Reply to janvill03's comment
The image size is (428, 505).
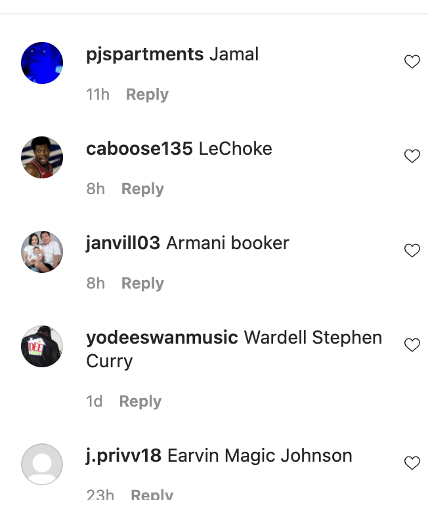[x=142, y=283]
